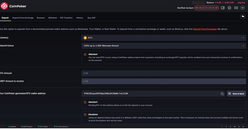The width and height of the screenshot is (248, 129).
Task: Open the wallet icon in header
Action: pyautogui.click(x=223, y=8)
